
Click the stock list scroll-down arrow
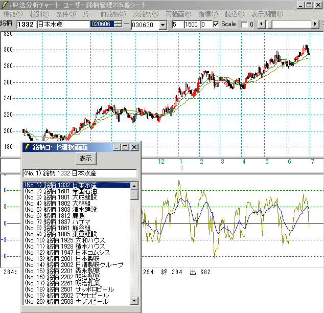click(134, 301)
